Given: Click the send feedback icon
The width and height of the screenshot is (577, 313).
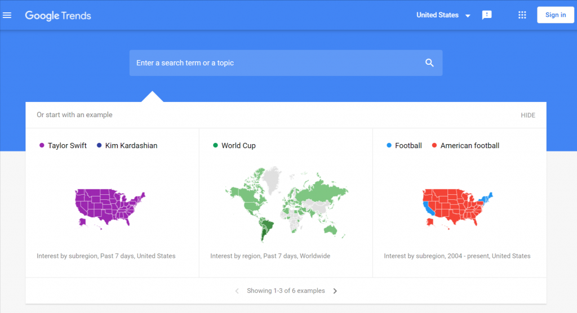Looking at the screenshot, I should click(487, 15).
